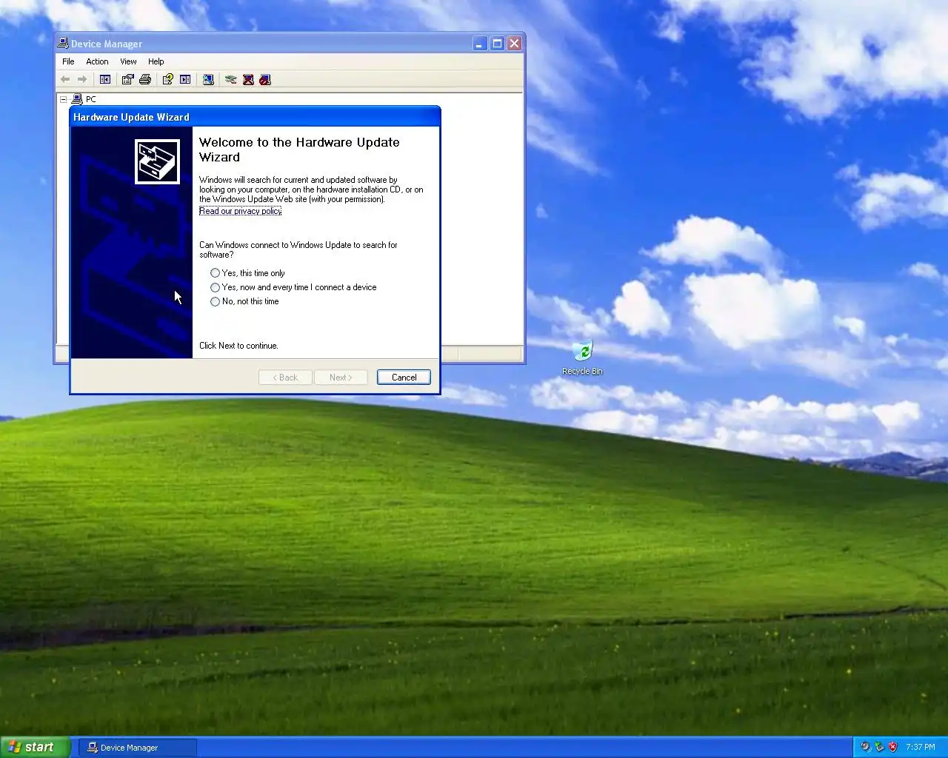Viewport: 948px width, 758px height.
Task: Open the Action menu
Action: (x=97, y=61)
